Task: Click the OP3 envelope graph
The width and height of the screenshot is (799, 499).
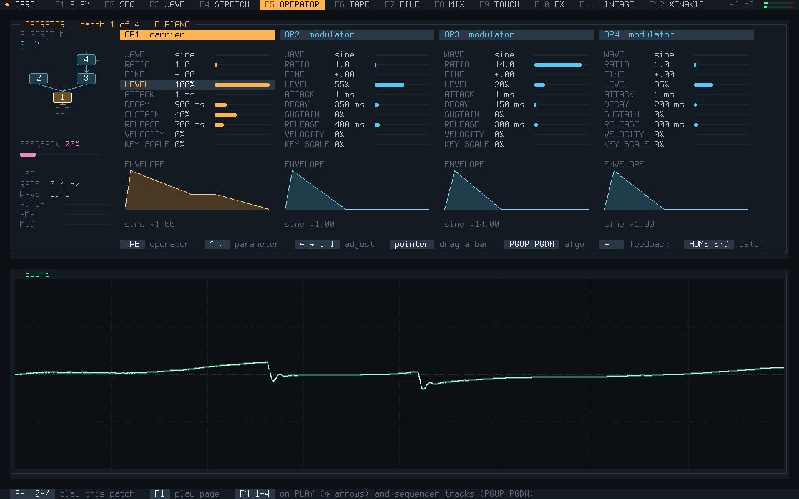Action: pyautogui.click(x=517, y=190)
